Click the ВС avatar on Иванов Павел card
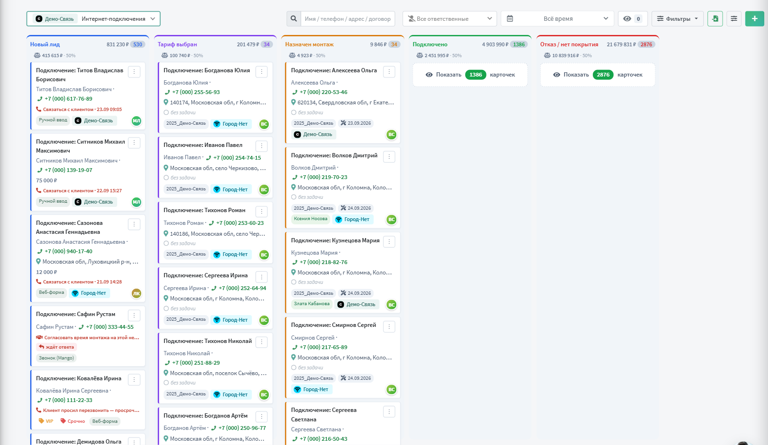The height and width of the screenshot is (445, 768). [264, 189]
